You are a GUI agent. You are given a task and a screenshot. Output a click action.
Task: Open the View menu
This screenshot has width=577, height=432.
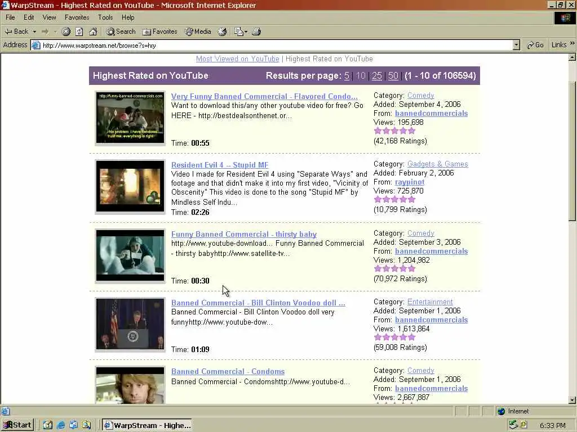[x=50, y=17]
